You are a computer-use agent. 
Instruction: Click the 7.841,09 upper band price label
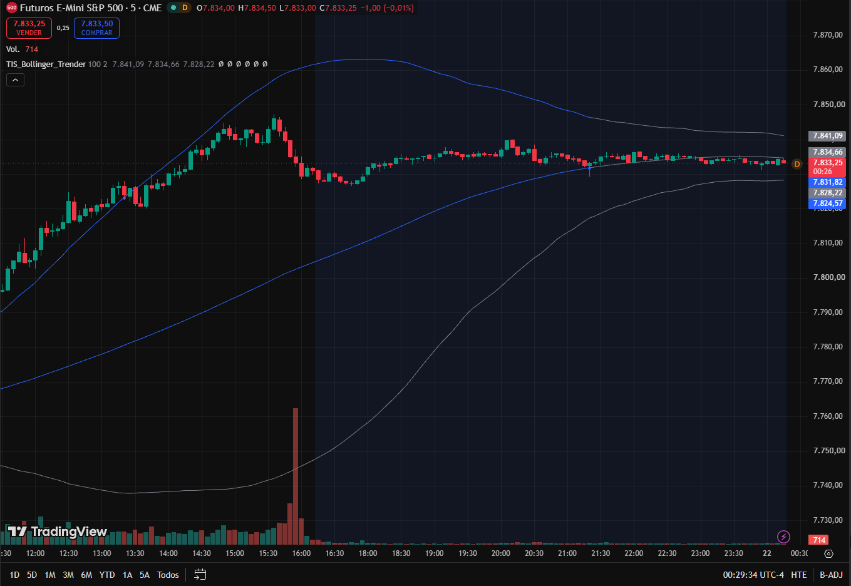point(827,136)
